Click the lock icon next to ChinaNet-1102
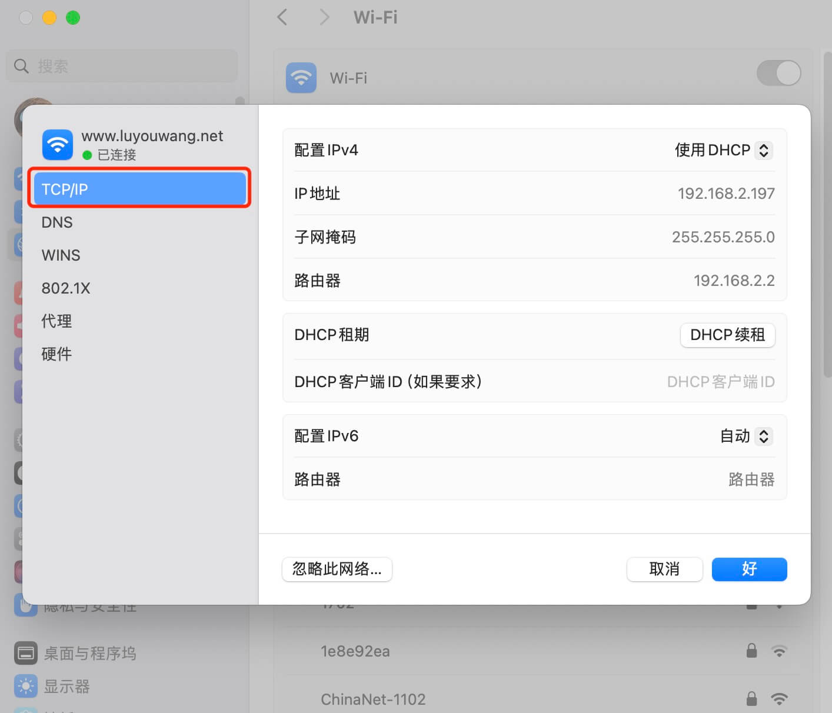The height and width of the screenshot is (713, 832). pos(751,699)
